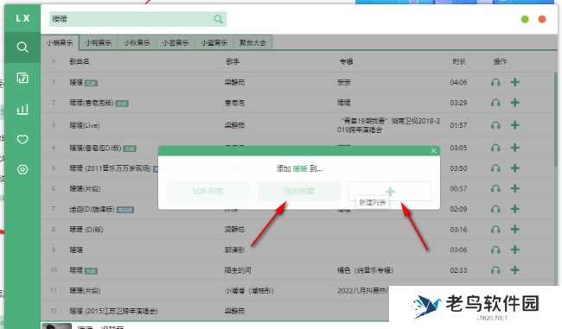
Task: Switch to the 小枸音乐 source tab
Action: [99, 42]
